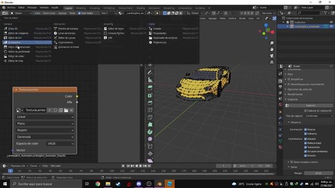Toggle the Usar nodos checkbox
The image size is (335, 188).
[x=79, y=13]
